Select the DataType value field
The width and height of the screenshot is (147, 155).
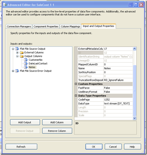coord(118,104)
